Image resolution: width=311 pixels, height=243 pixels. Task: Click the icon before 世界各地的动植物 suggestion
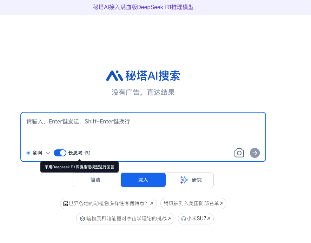pos(65,204)
